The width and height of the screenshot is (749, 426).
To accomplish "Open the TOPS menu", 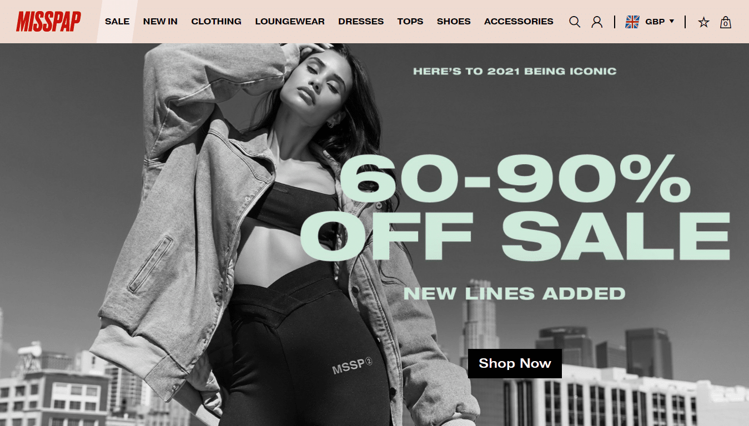I will coord(410,22).
